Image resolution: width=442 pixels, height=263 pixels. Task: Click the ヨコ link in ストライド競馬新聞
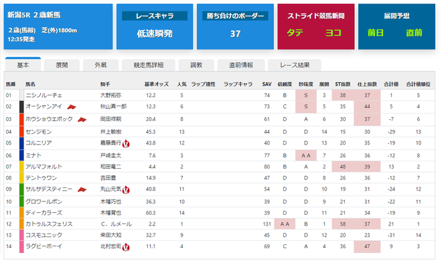click(334, 33)
